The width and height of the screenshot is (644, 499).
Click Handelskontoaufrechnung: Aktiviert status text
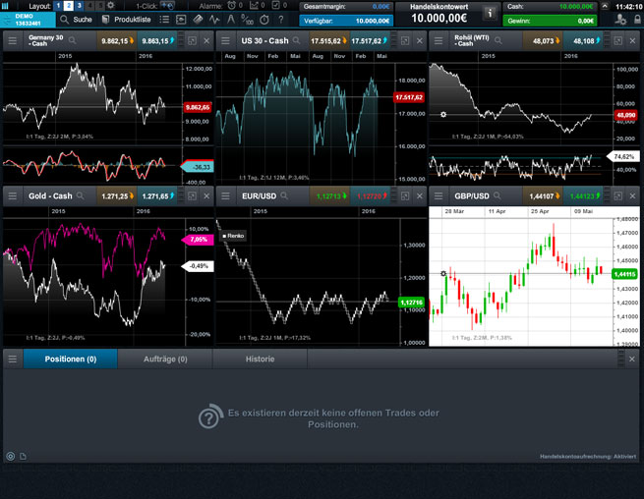click(588, 457)
